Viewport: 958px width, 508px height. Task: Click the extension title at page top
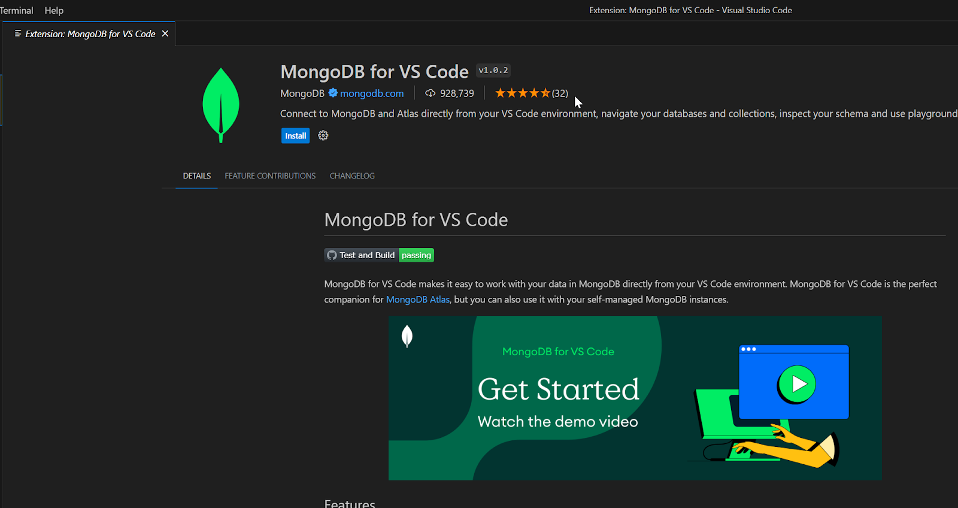[x=374, y=72]
